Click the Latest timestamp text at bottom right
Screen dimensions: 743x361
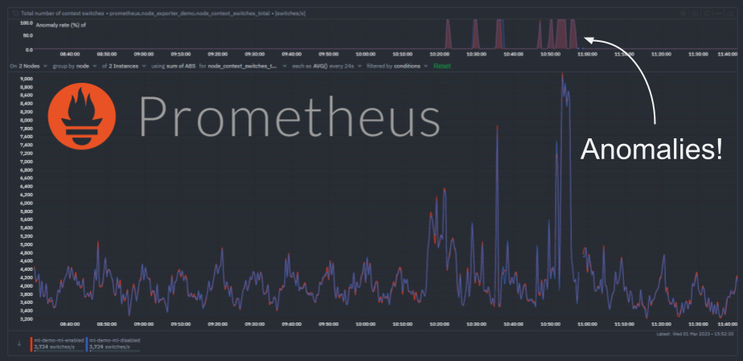696,333
